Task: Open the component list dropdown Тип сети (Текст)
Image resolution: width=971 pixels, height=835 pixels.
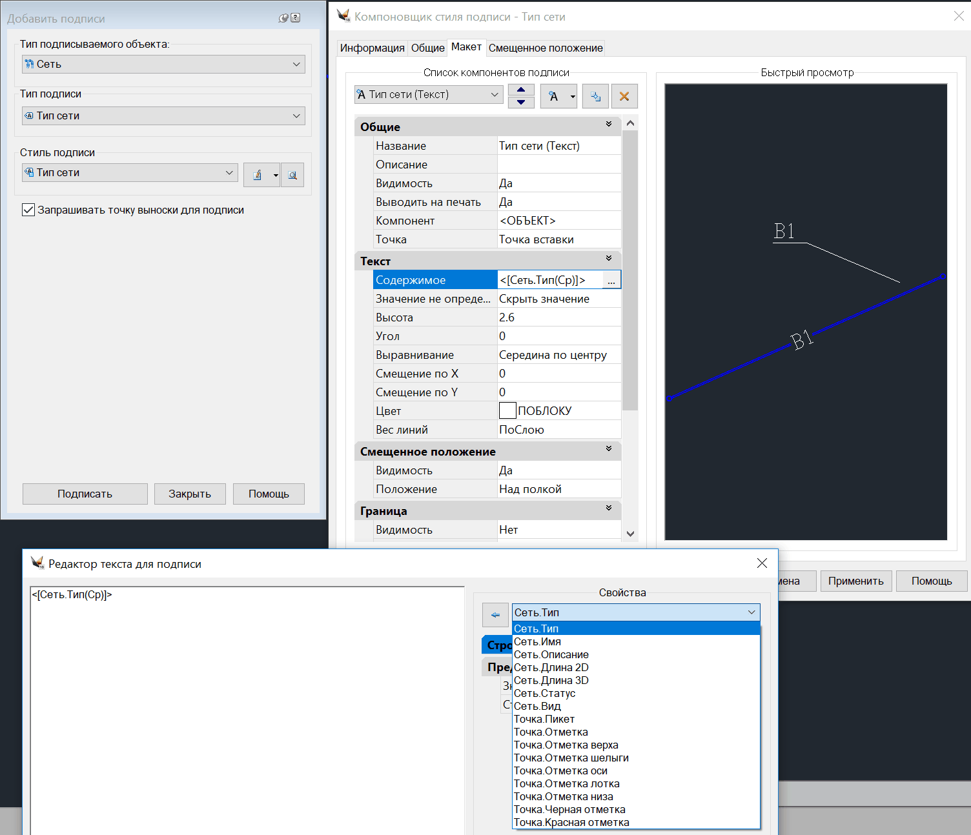Action: tap(429, 94)
